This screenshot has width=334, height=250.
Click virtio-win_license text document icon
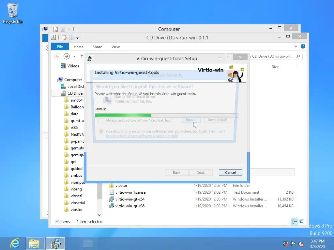click(112, 192)
